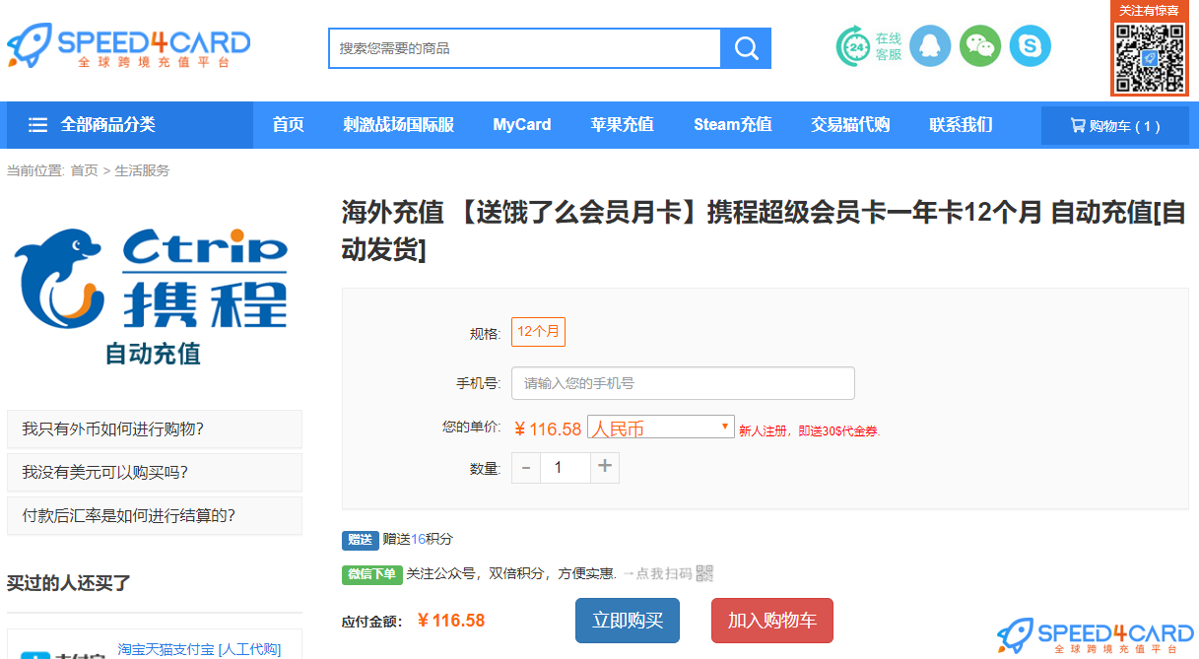The image size is (1199, 659).
Task: Click the ¥116.58 unit price
Action: [x=548, y=428]
